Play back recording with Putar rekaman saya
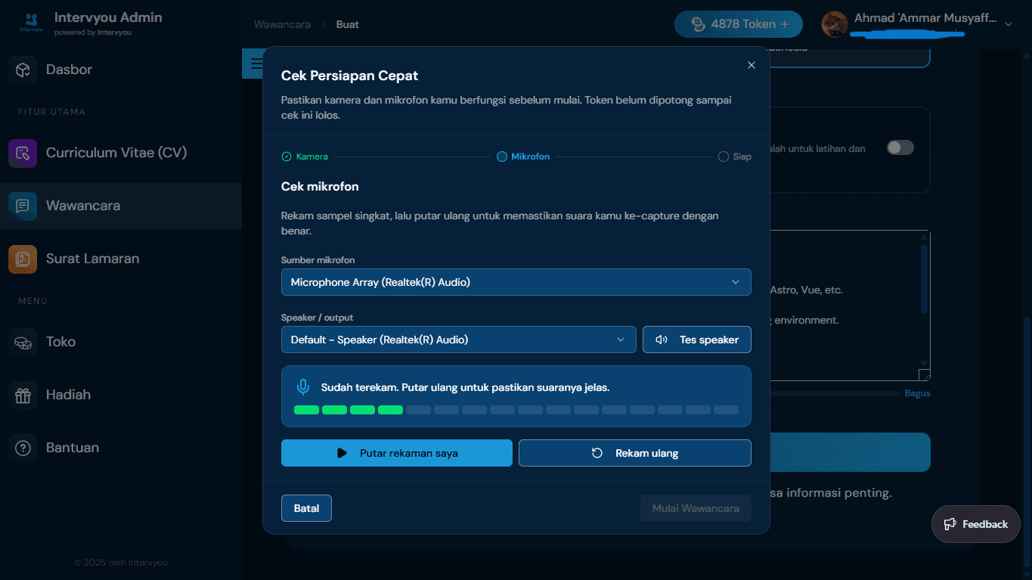The image size is (1032, 580). [396, 453]
